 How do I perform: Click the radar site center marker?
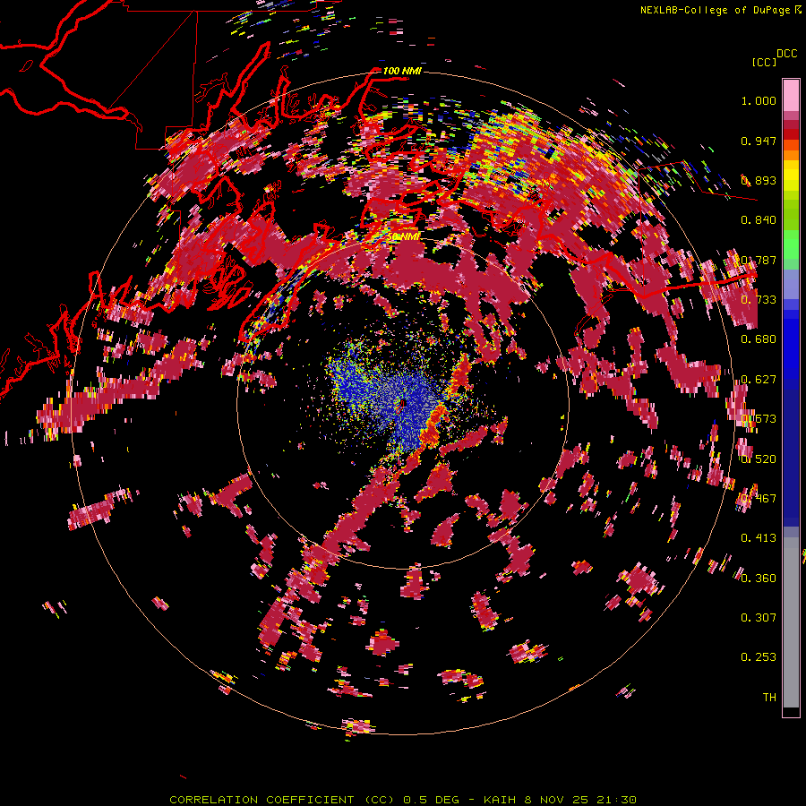coord(403,405)
